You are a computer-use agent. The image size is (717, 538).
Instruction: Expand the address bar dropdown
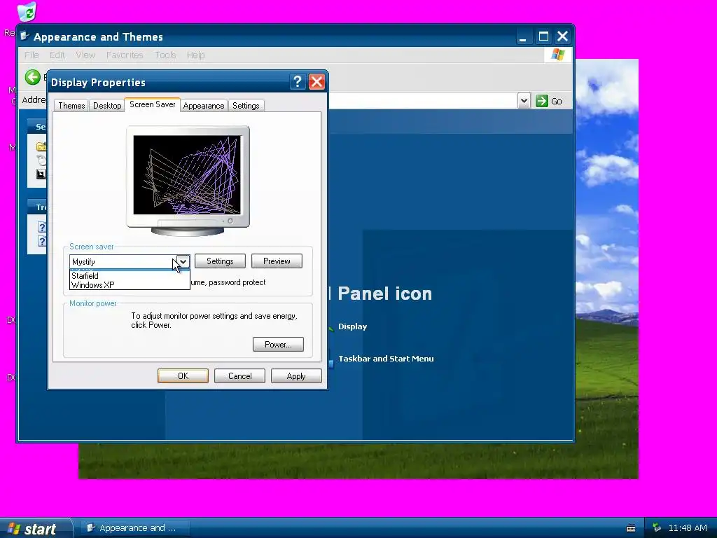point(524,101)
